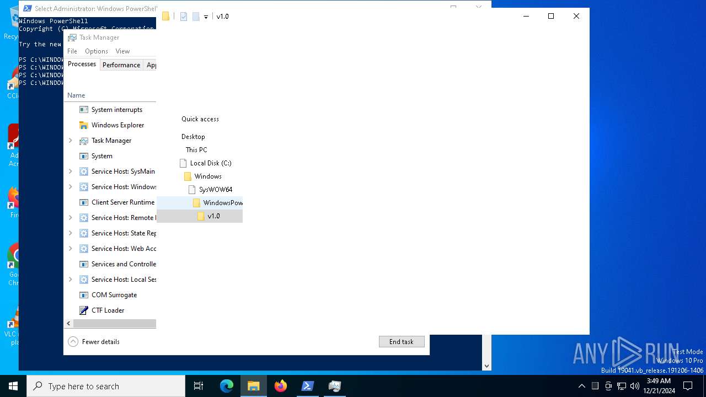Open the Windows Start menu
Image resolution: width=706 pixels, height=397 pixels.
[x=13, y=386]
